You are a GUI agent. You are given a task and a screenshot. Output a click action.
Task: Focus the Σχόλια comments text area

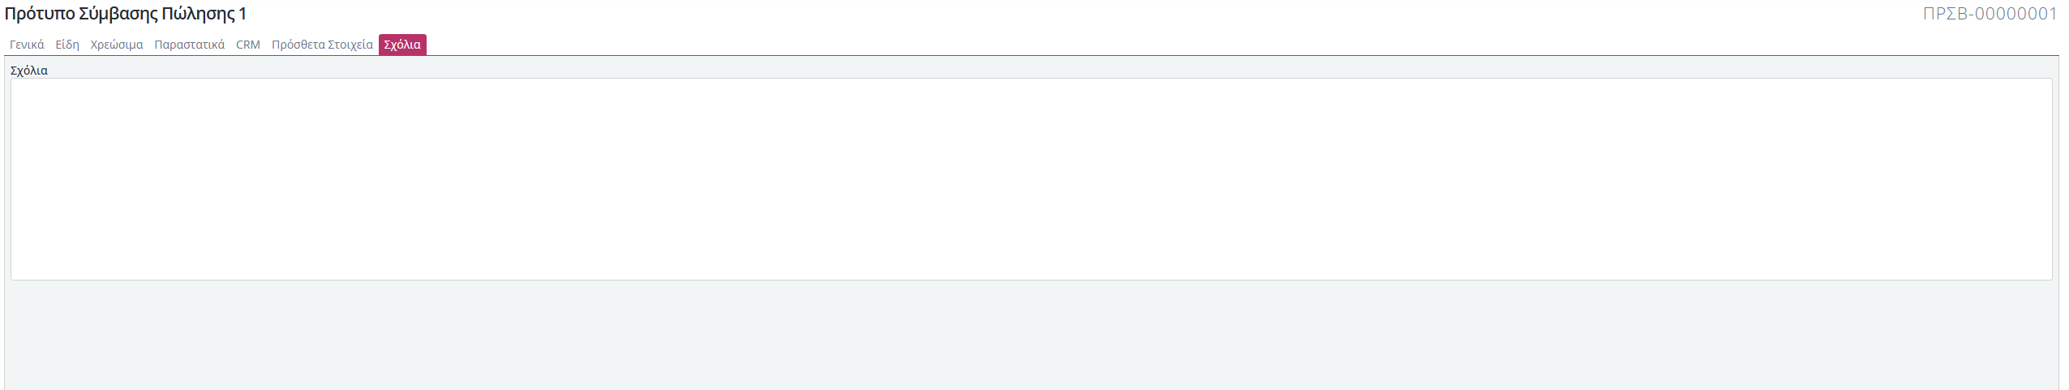(x=1031, y=179)
